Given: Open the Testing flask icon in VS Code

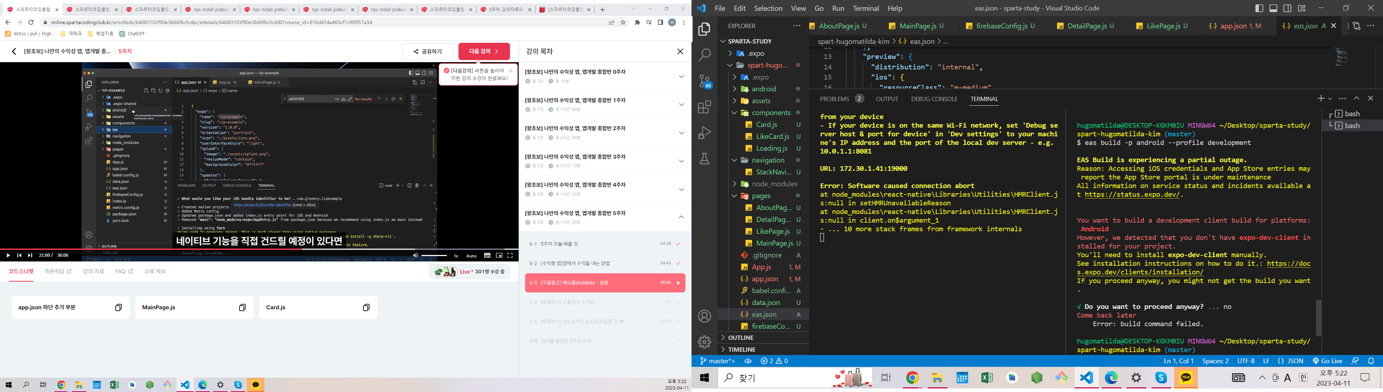Looking at the screenshot, I should (704, 159).
